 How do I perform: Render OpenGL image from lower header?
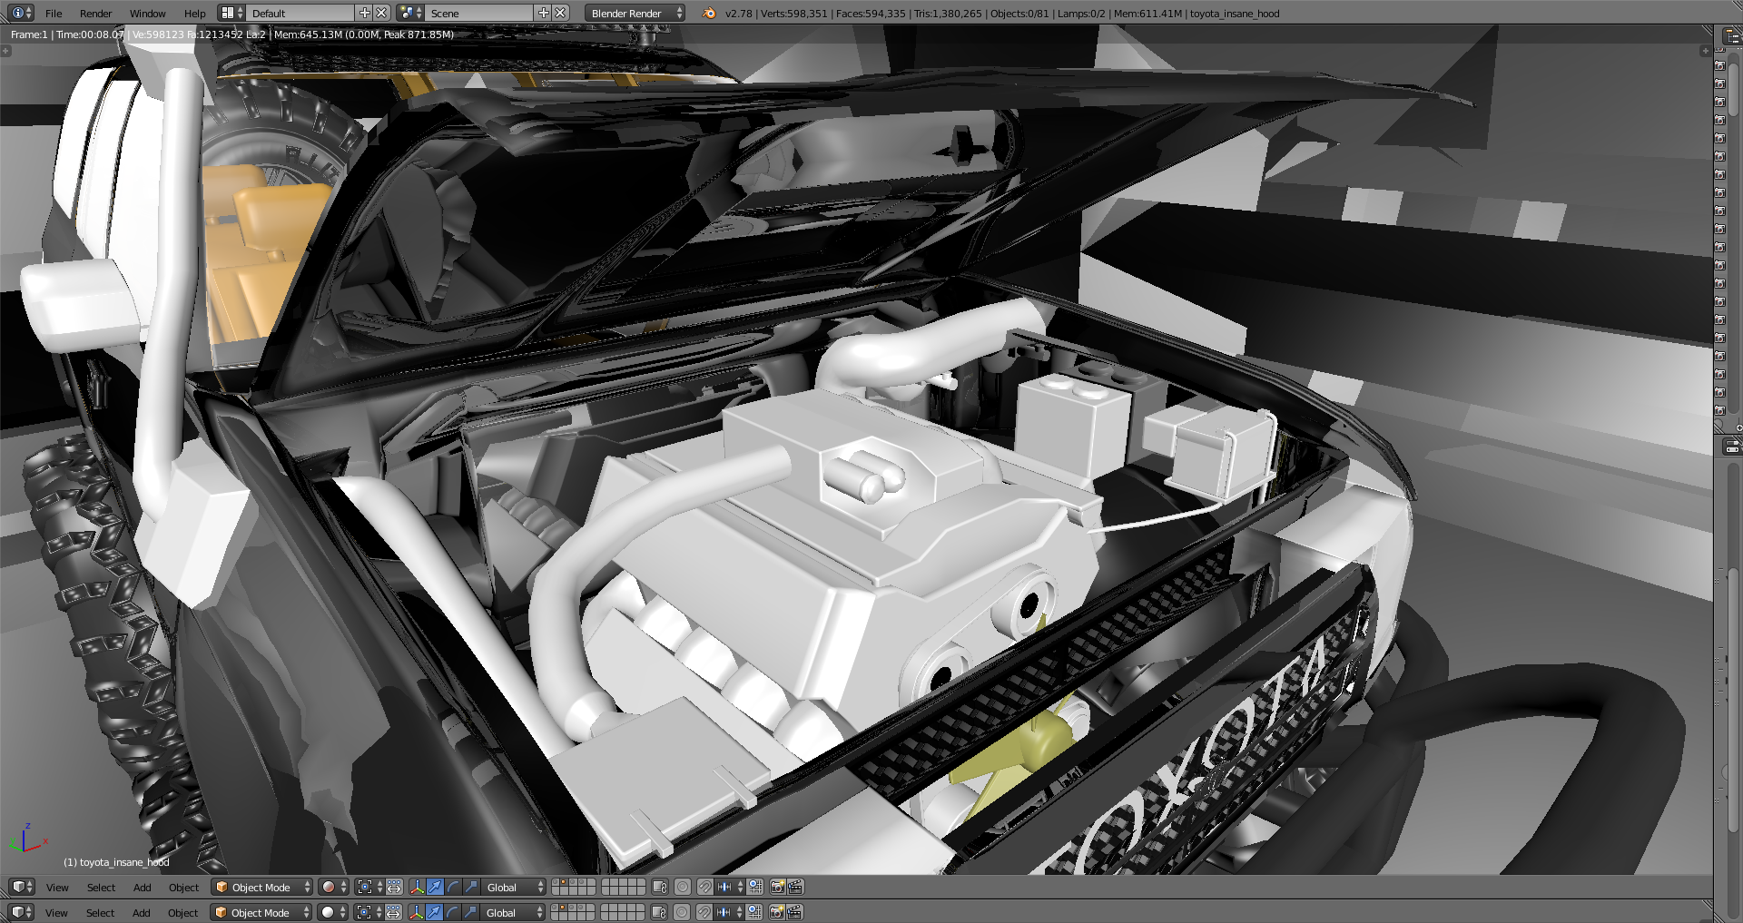tap(776, 912)
